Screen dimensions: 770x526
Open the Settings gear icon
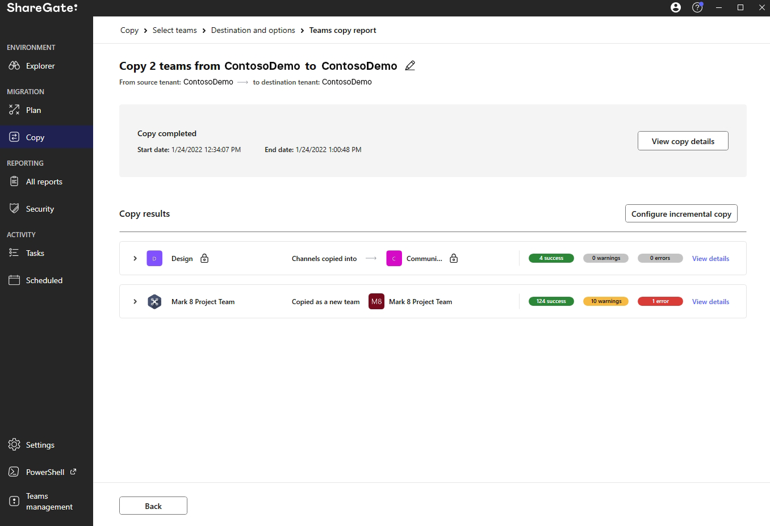click(14, 445)
